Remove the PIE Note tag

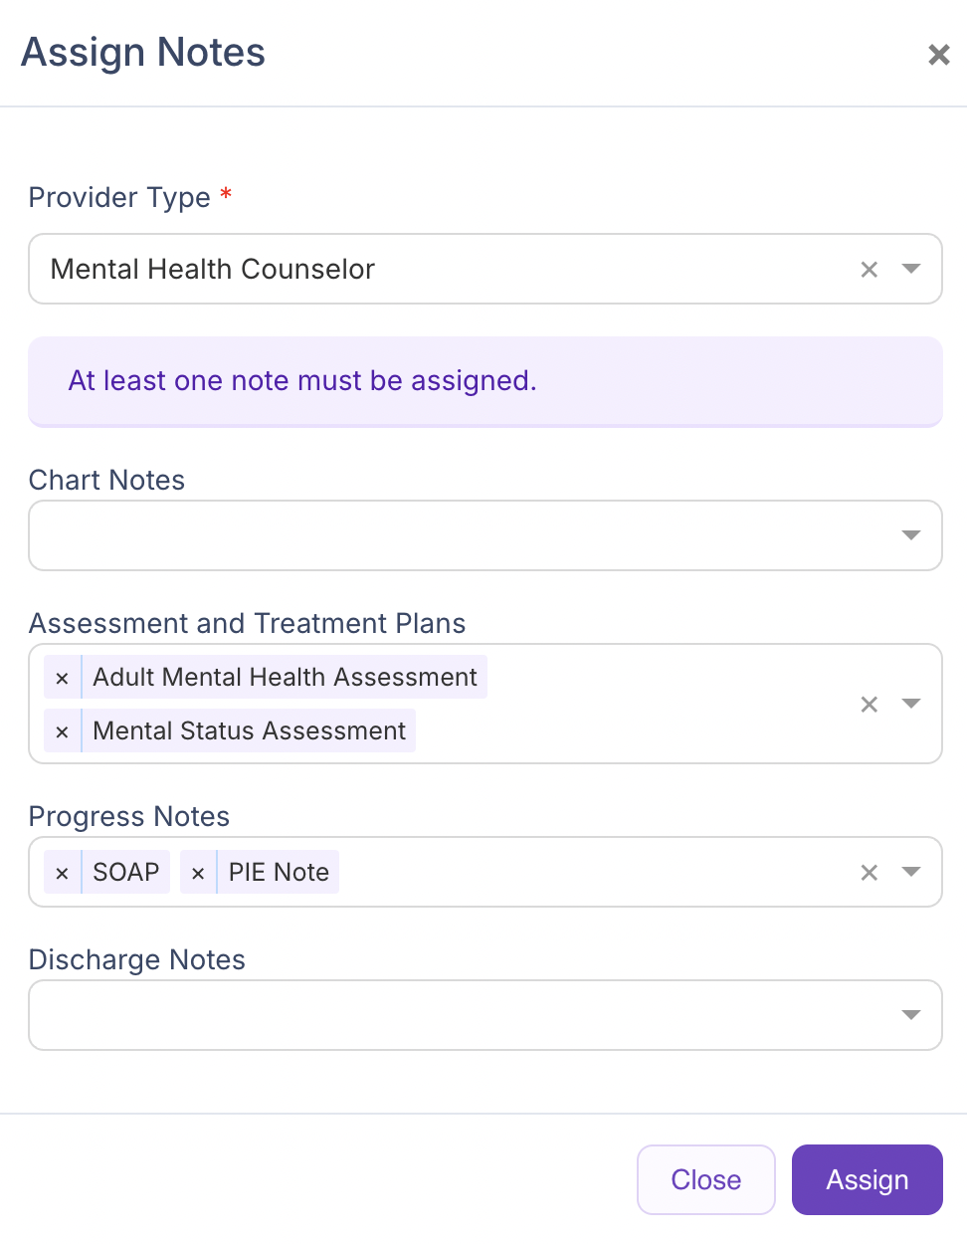click(197, 872)
